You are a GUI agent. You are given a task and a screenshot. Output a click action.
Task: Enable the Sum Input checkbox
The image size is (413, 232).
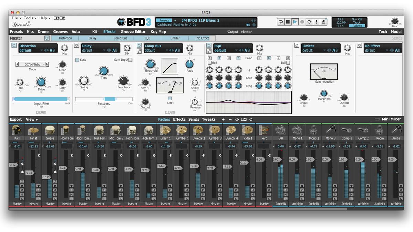(130, 60)
